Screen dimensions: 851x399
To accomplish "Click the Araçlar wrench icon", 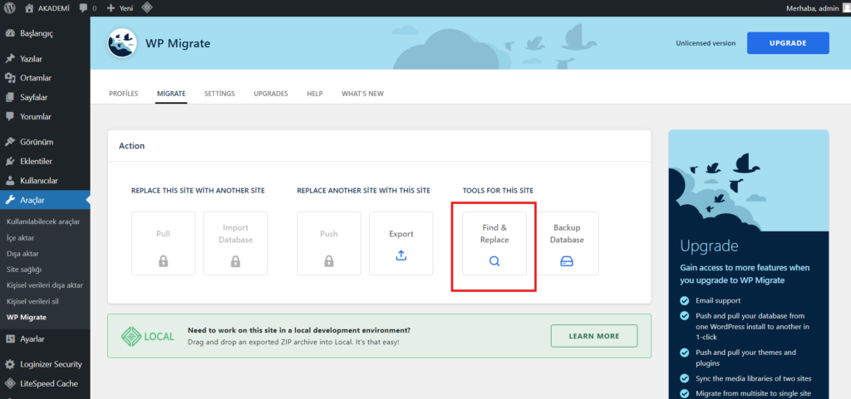I will tap(10, 200).
